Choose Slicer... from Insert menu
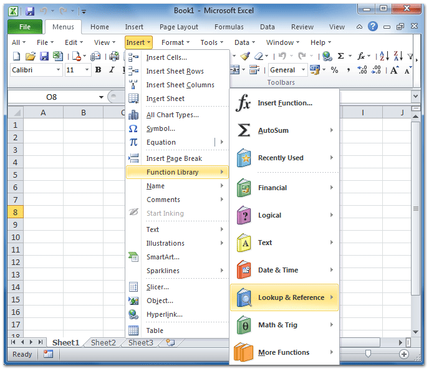 click(177, 287)
